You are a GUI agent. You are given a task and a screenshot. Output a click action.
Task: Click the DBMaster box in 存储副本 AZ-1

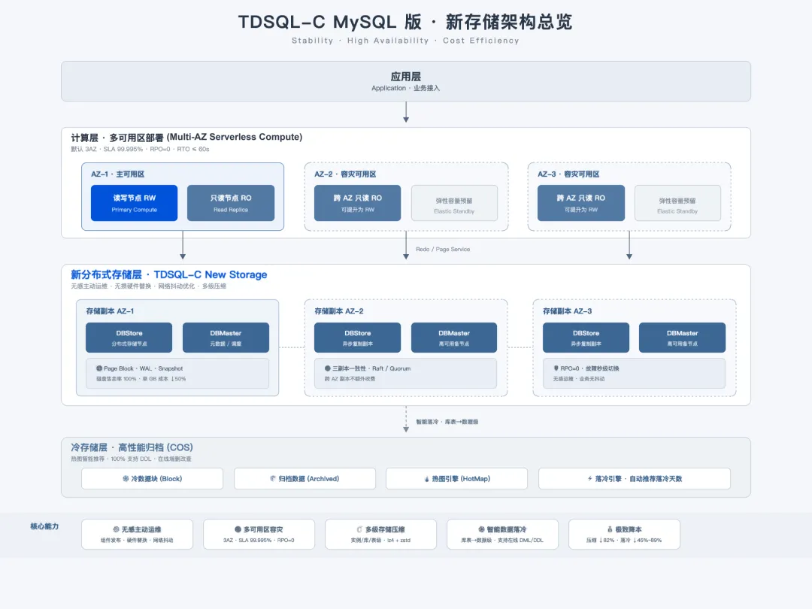226,338
